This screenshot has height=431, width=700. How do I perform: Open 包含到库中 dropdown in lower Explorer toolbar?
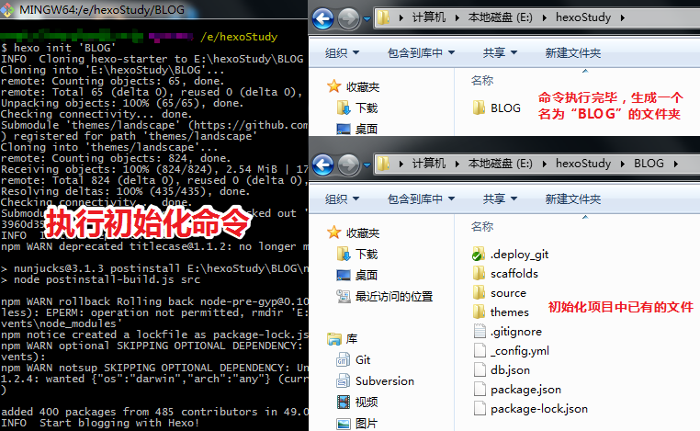(x=421, y=198)
